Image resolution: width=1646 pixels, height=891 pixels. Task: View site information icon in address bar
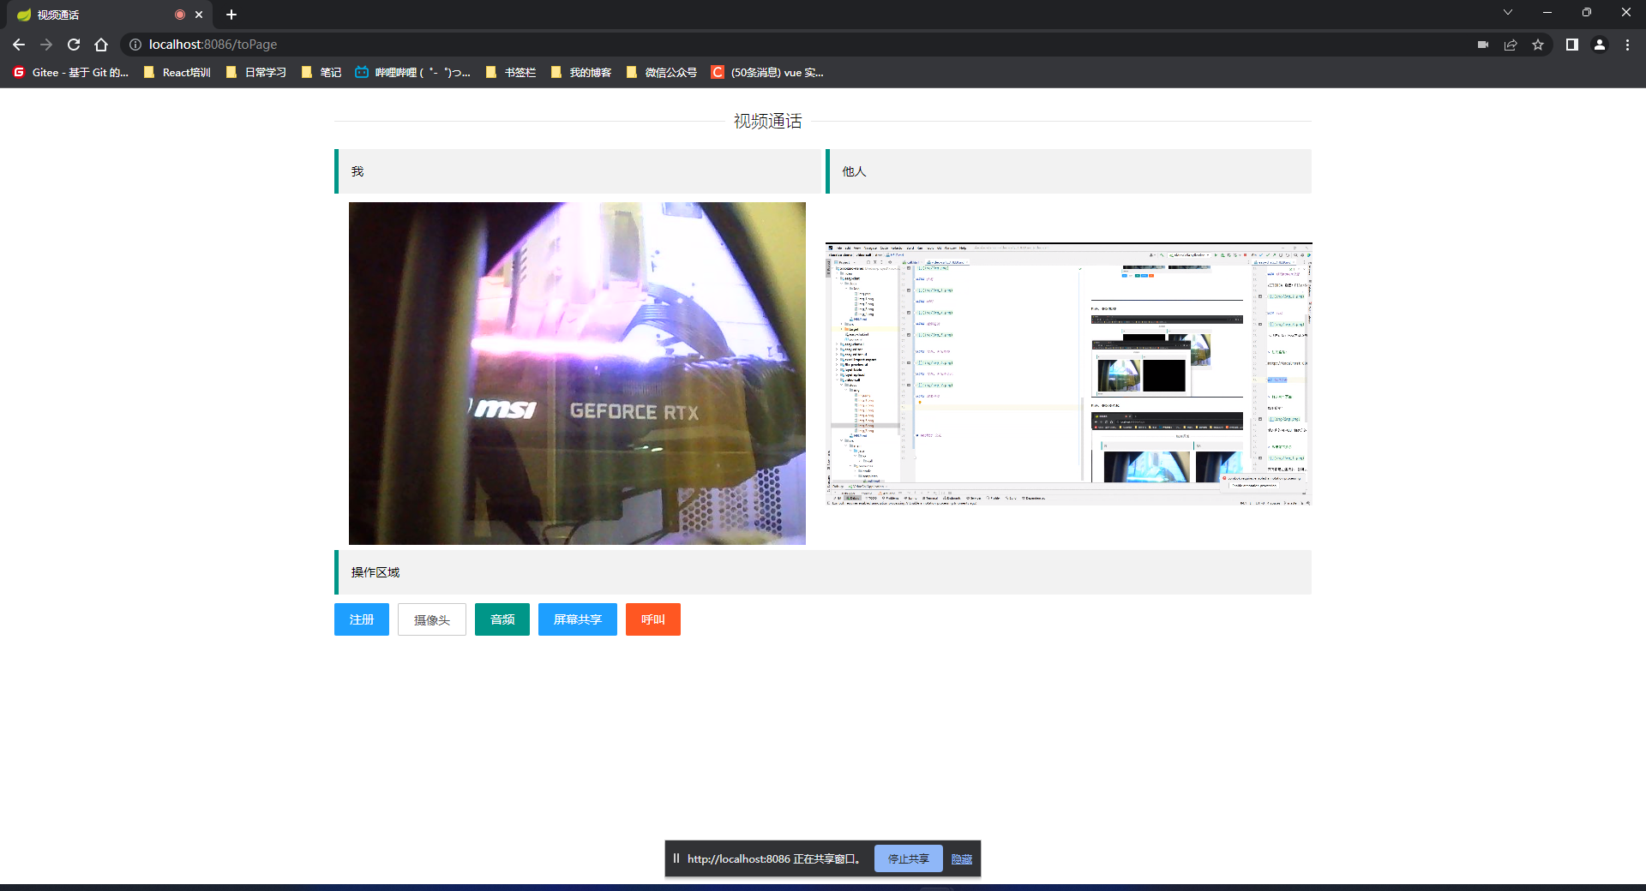[x=135, y=45]
